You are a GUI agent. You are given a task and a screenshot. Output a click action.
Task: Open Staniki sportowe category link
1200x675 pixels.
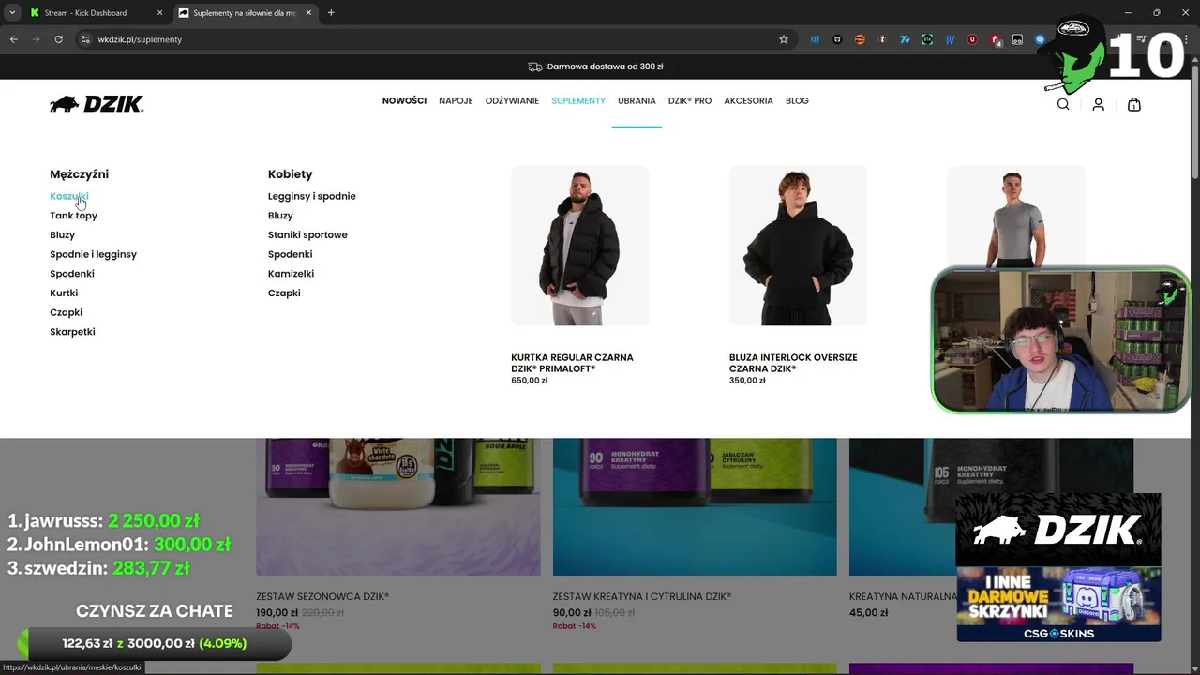click(x=307, y=234)
